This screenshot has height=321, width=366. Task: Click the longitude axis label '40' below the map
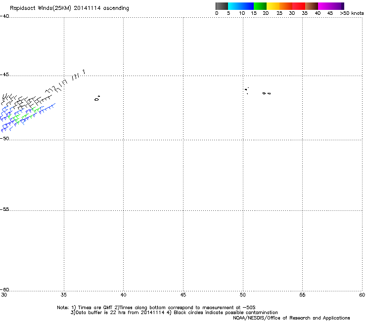point(123,295)
